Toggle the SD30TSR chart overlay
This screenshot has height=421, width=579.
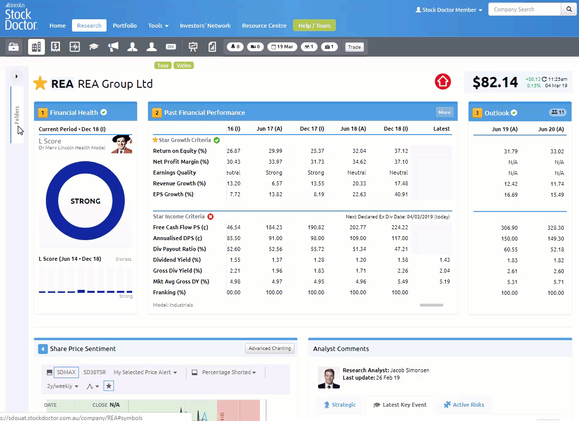click(x=95, y=372)
